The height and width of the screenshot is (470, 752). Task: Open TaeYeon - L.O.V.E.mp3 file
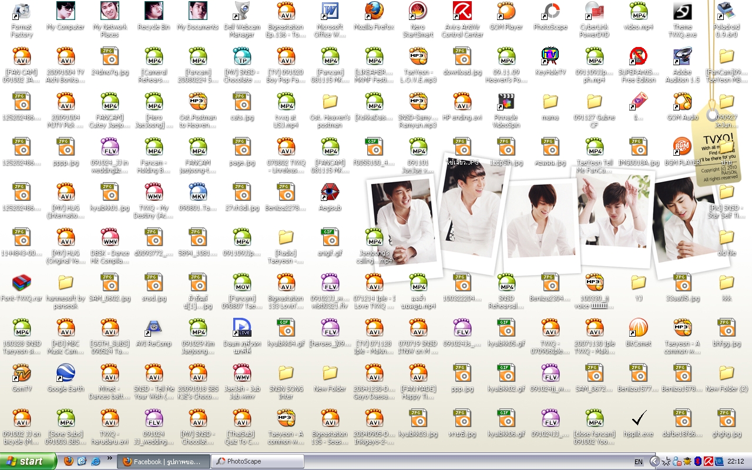coord(418,56)
